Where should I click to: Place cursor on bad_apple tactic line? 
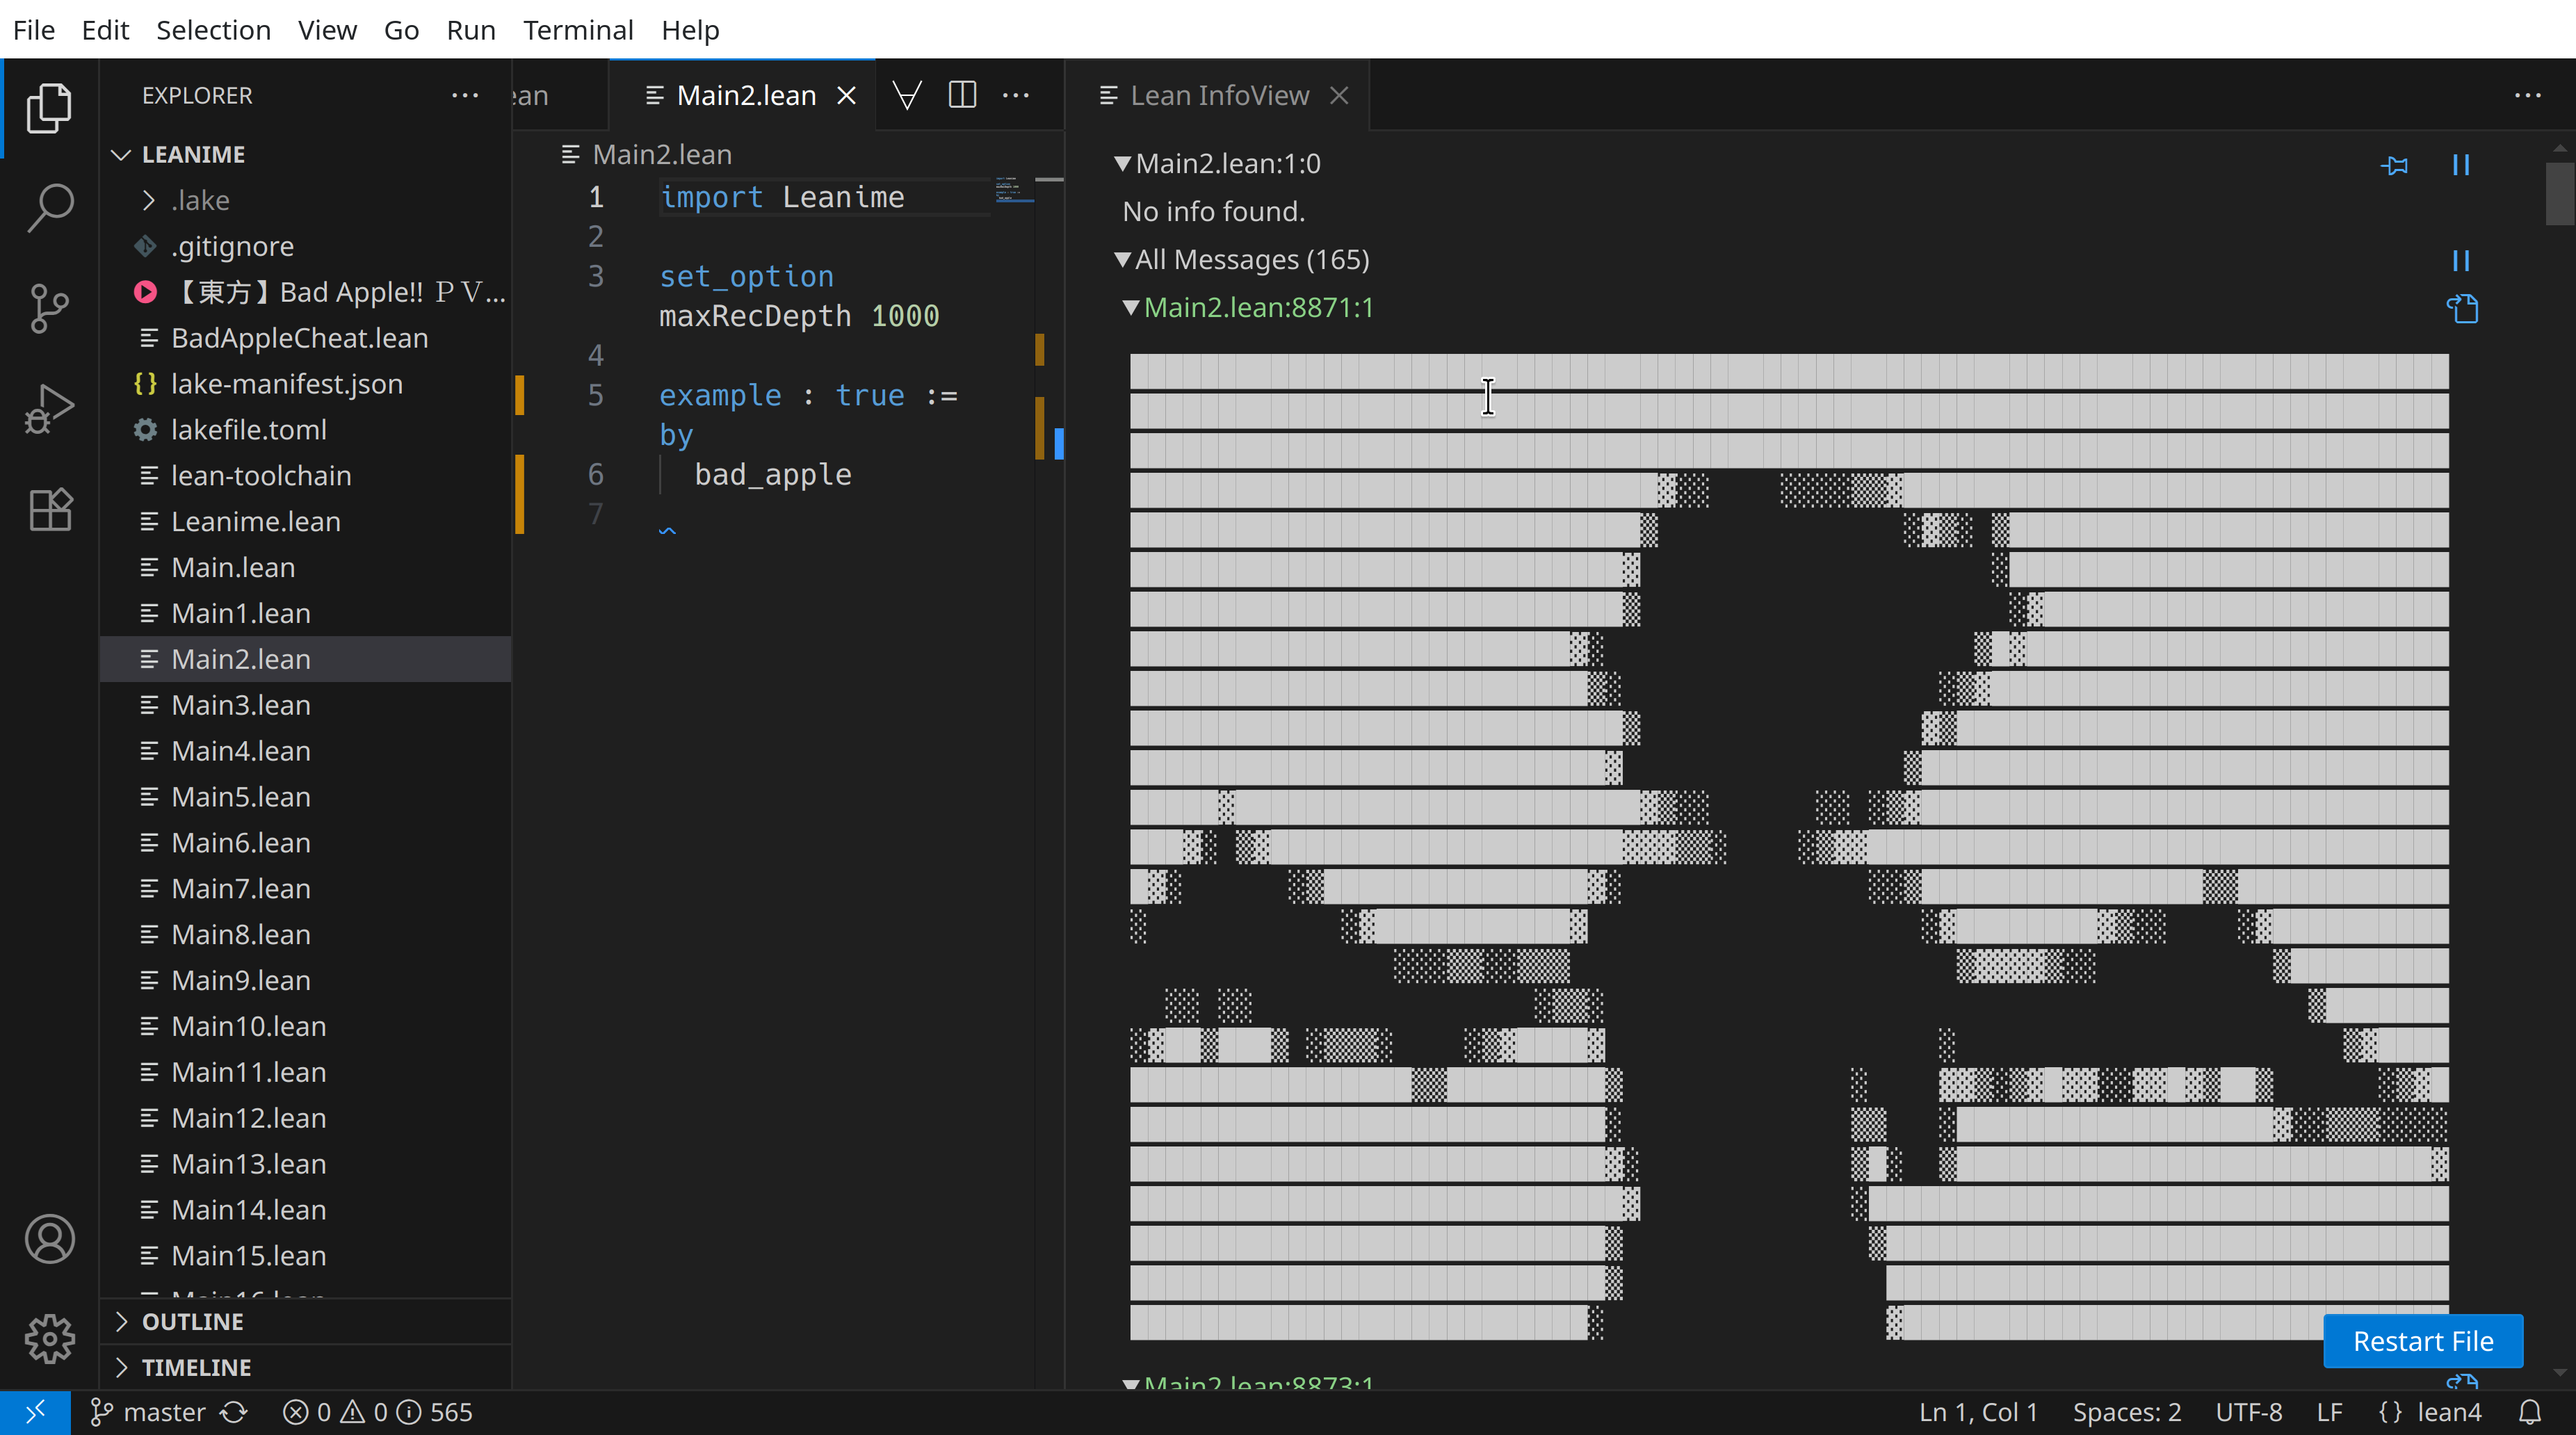click(x=772, y=474)
